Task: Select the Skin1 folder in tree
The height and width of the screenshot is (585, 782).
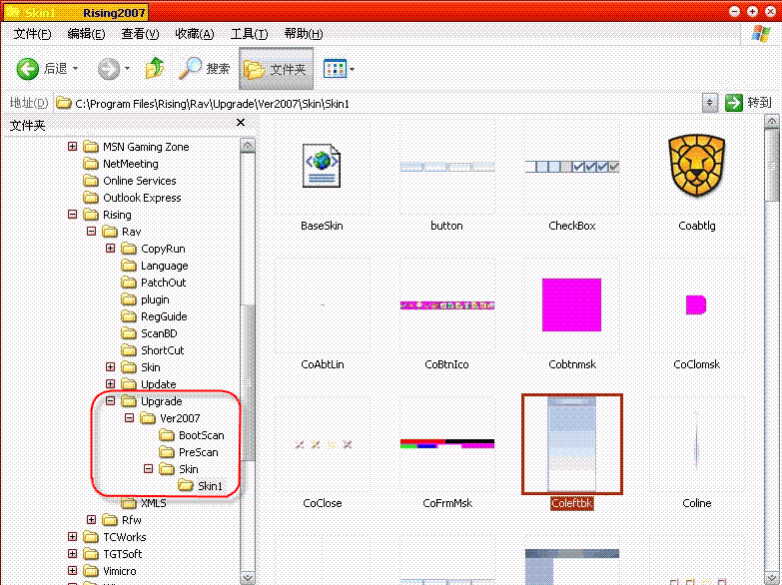Action: point(201,486)
